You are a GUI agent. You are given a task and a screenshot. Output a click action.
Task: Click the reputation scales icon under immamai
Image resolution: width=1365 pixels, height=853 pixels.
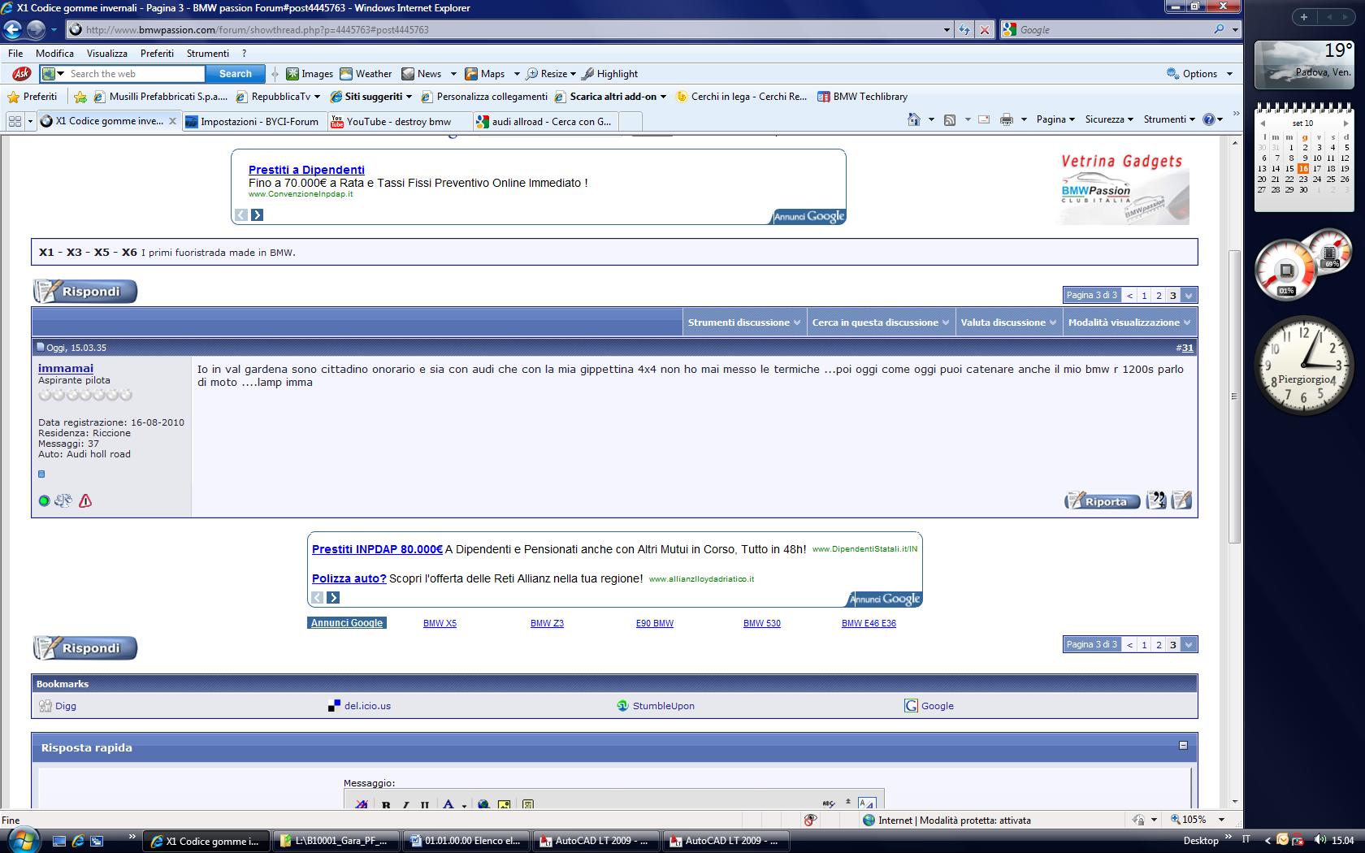[63, 501]
